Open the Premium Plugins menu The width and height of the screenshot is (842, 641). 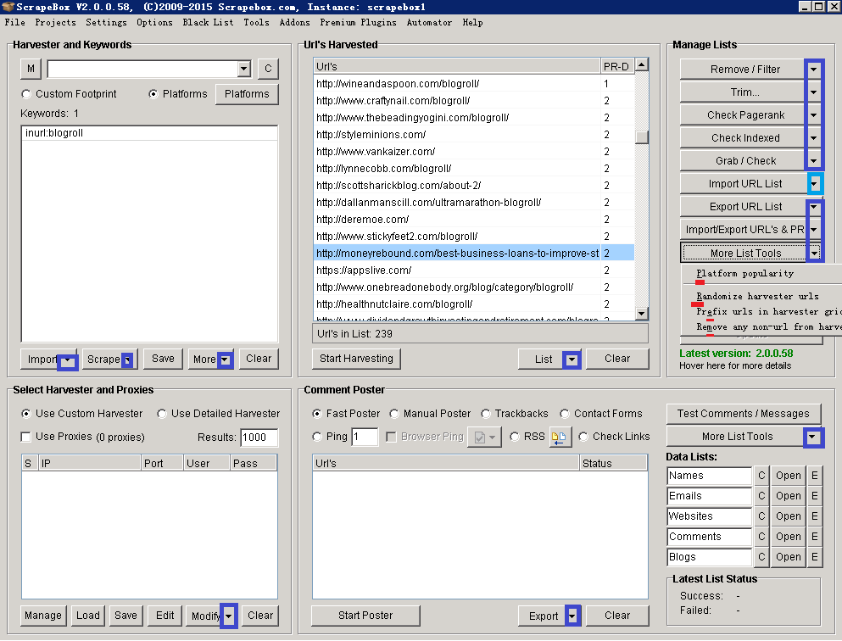[358, 23]
